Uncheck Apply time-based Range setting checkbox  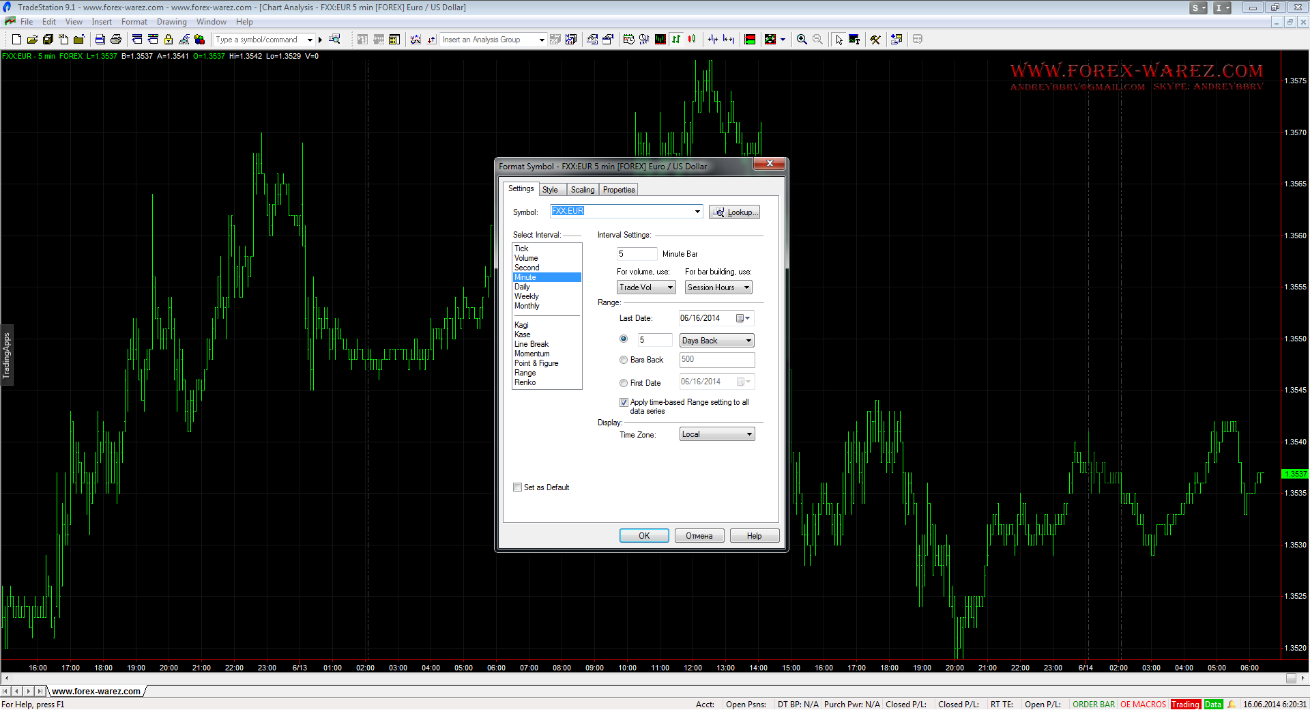(624, 403)
